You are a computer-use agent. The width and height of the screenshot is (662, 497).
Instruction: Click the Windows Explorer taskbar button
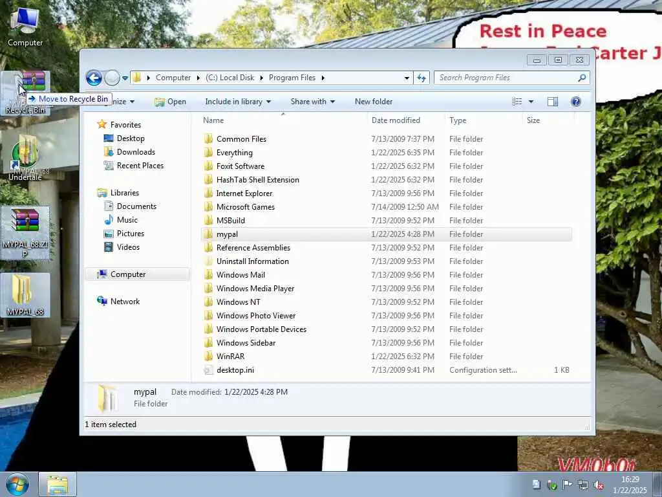58,484
